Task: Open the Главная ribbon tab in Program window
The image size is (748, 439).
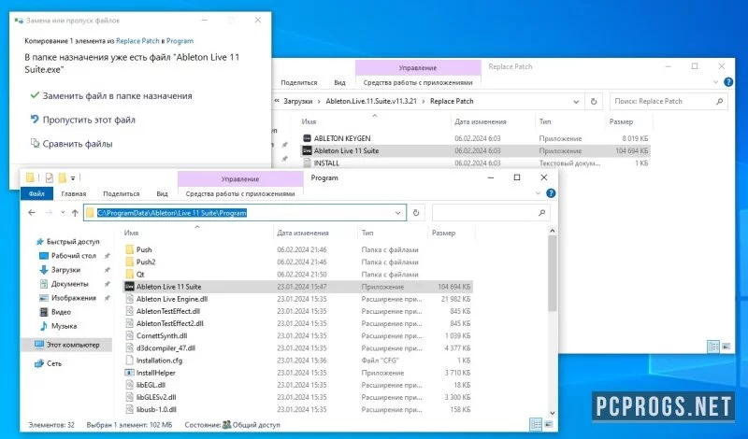Action: click(x=74, y=193)
